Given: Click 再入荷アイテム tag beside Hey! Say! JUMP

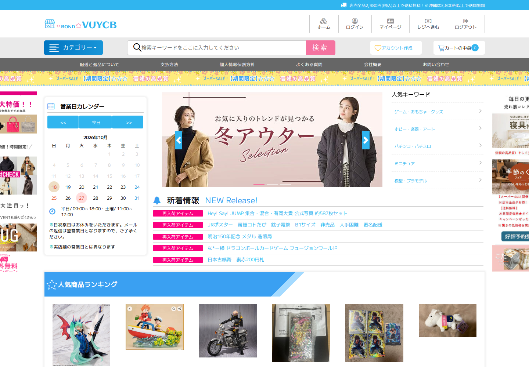Looking at the screenshot, I should point(178,214).
